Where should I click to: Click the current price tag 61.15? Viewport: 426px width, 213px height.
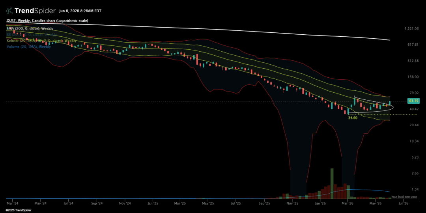(x=413, y=101)
